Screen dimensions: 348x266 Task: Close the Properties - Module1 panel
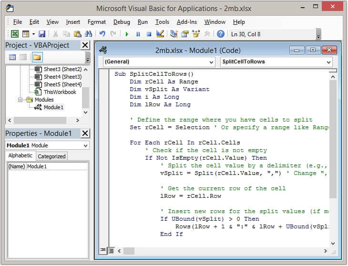85,133
